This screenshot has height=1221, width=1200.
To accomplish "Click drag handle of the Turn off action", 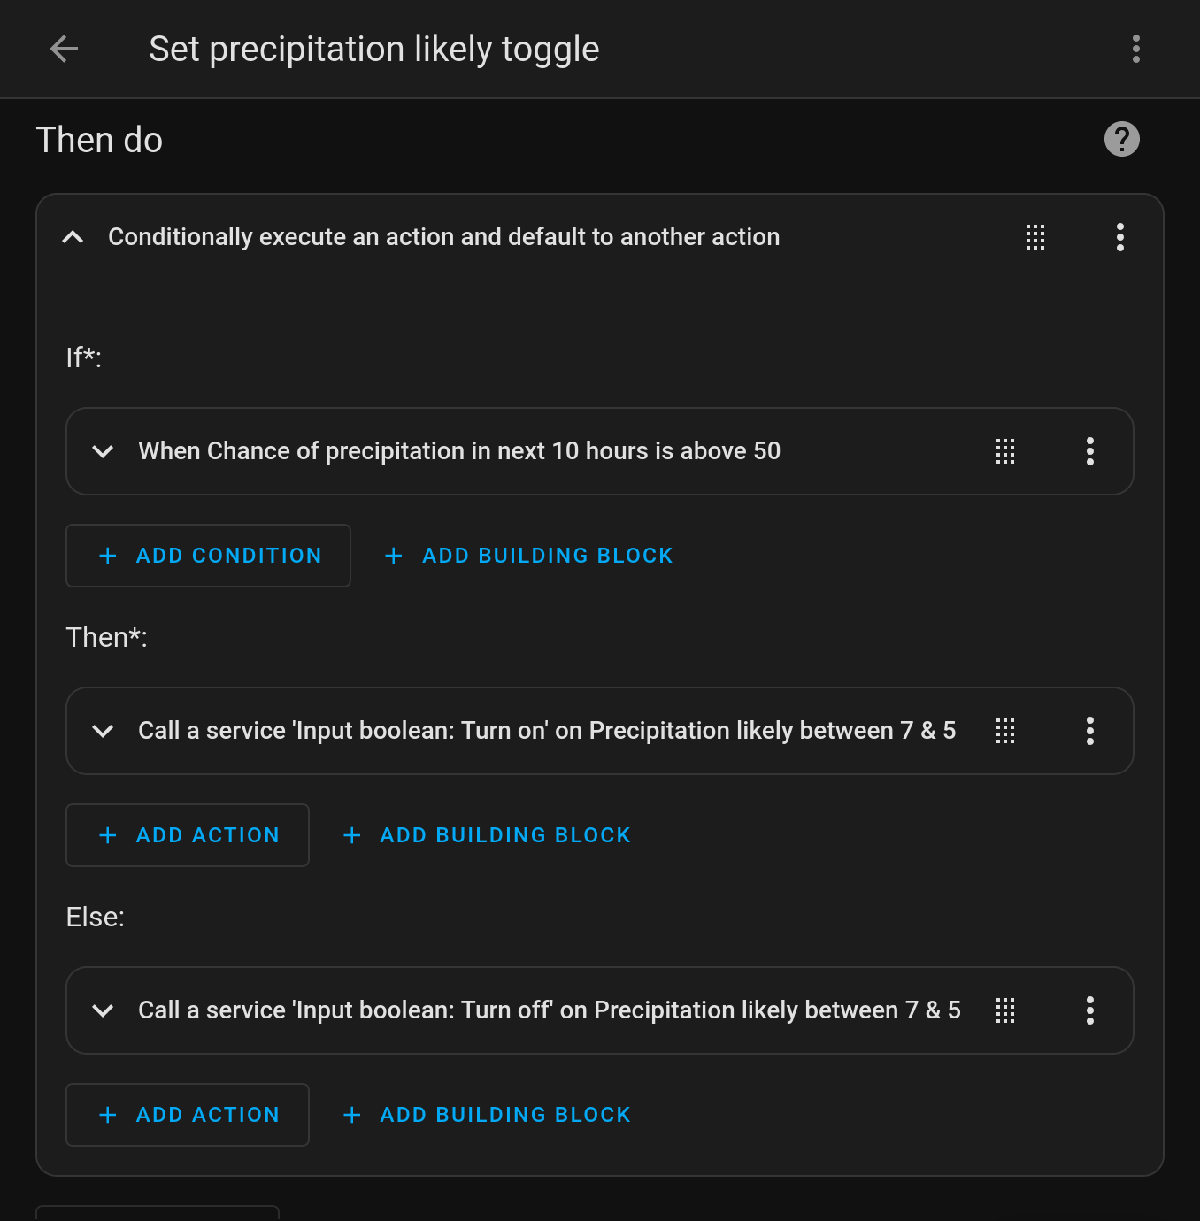I will [x=1005, y=1010].
